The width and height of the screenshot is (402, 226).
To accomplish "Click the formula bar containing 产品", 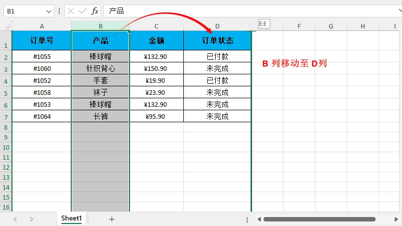I will point(250,11).
